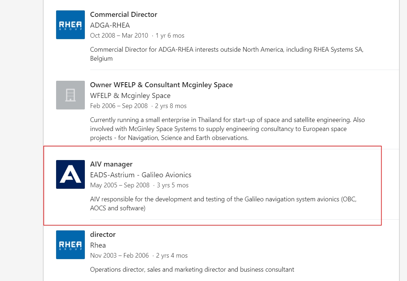This screenshot has height=281, width=407.
Task: Open the AIV manager job title
Action: point(111,164)
